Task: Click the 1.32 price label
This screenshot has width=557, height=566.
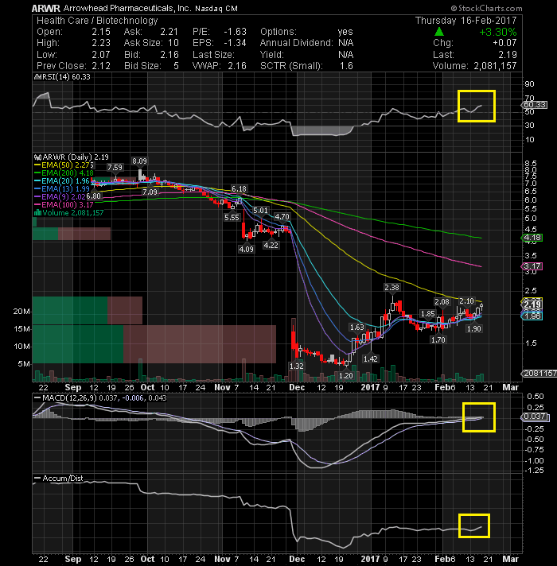Action: click(x=297, y=366)
